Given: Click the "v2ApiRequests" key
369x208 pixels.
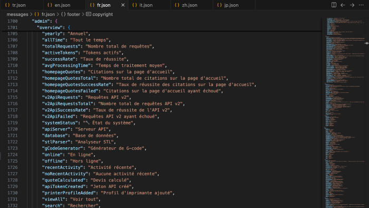Looking at the screenshot, I should (x=61, y=97).
